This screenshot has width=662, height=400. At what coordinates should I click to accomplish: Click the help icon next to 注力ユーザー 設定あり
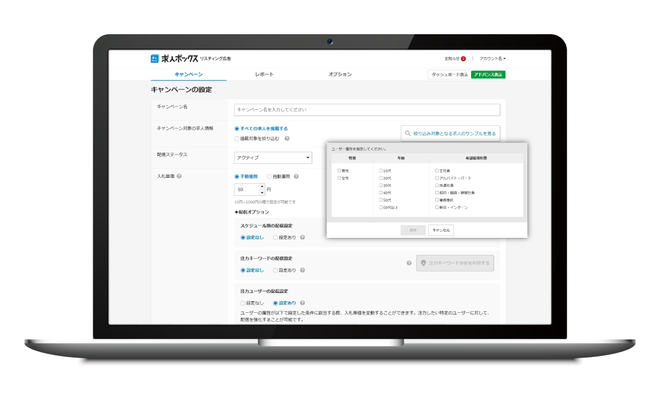click(302, 302)
